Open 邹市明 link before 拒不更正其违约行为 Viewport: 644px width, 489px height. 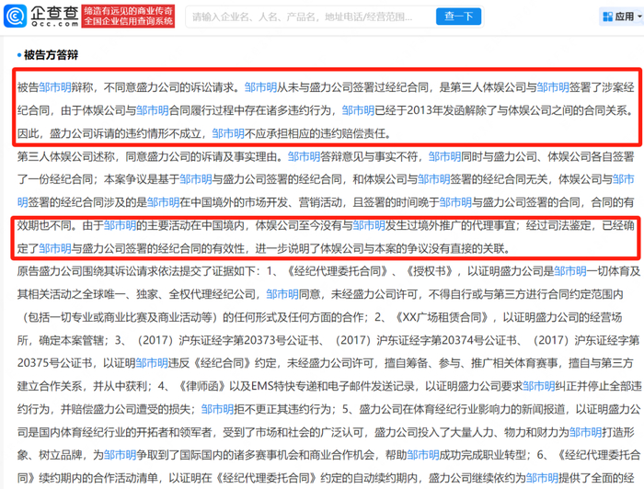tap(217, 409)
